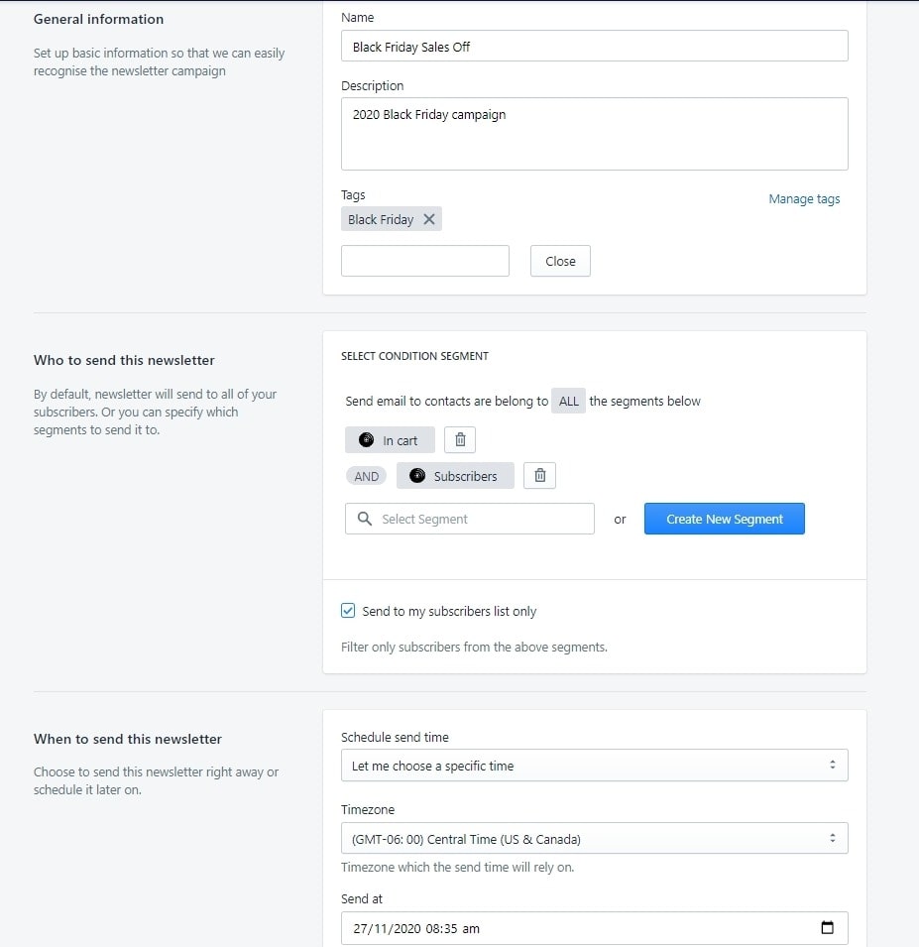Toggle the AND condition operator

[x=366, y=476]
